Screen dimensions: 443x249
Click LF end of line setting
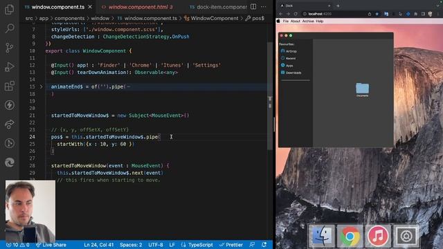click(x=172, y=245)
